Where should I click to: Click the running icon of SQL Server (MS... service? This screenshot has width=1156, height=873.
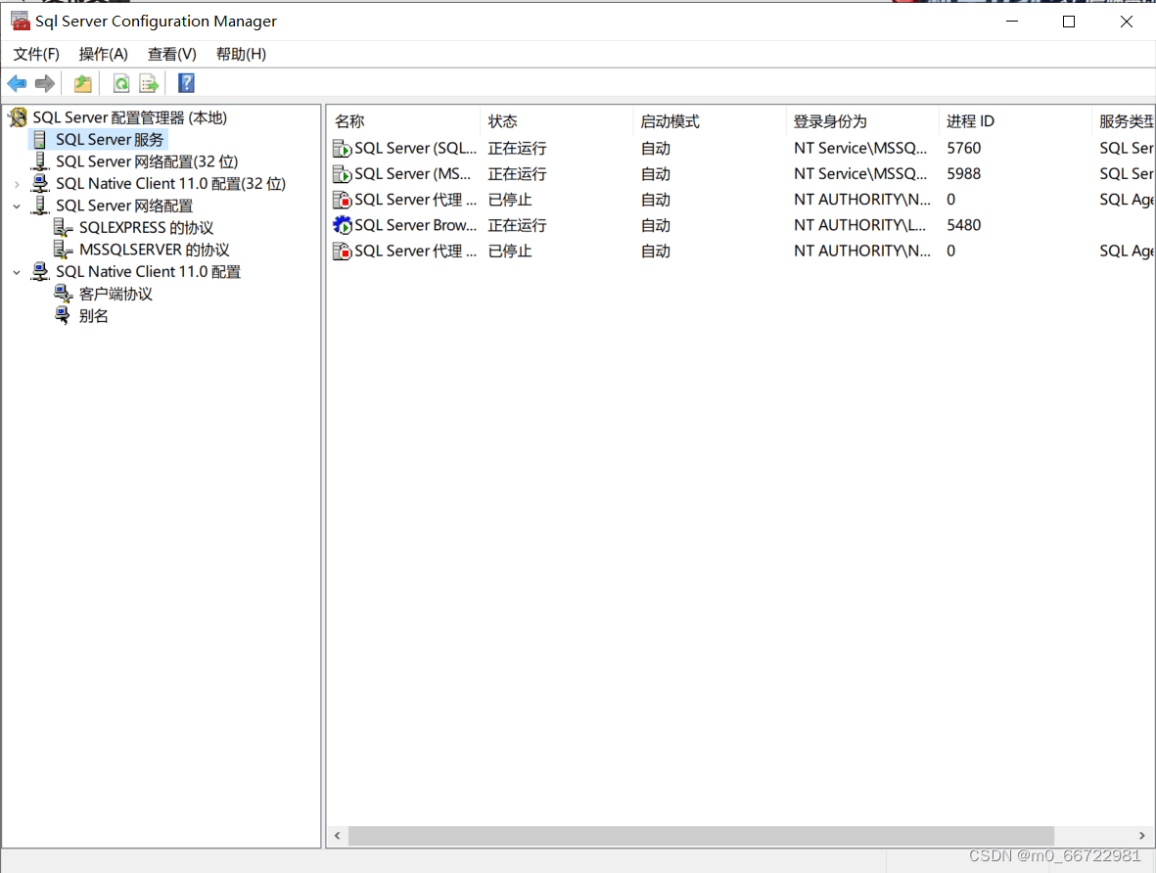coord(342,174)
